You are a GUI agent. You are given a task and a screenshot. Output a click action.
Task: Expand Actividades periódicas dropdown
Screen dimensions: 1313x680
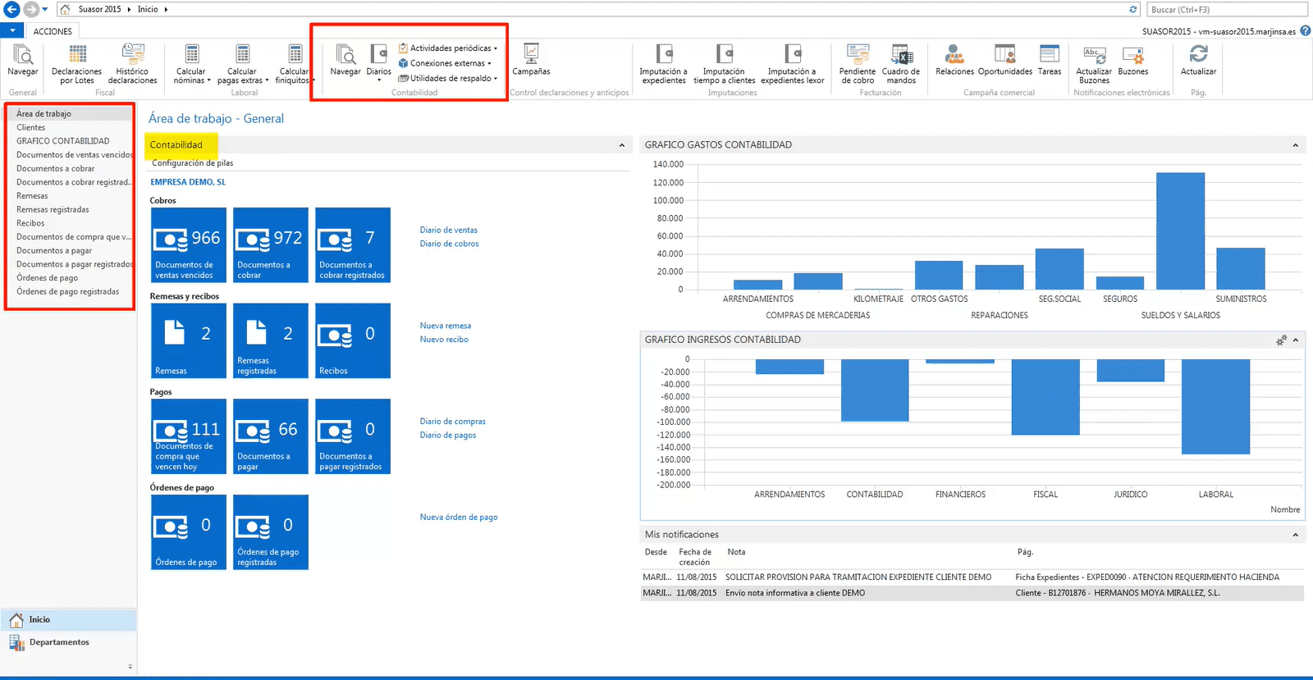point(448,48)
